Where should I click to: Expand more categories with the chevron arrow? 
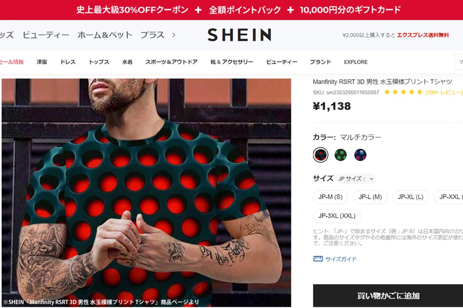[174, 35]
